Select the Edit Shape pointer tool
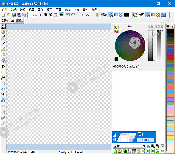175x154 pixels. click(x=3, y=66)
